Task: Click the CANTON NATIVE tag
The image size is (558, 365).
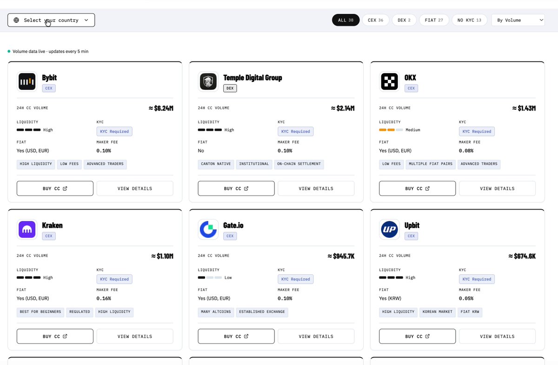Action: 216,164
